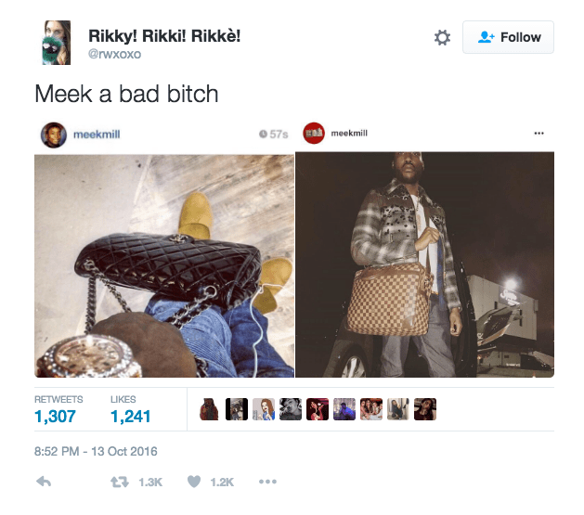584x515 pixels.
Task: Click the heart like icon
Action: [194, 482]
